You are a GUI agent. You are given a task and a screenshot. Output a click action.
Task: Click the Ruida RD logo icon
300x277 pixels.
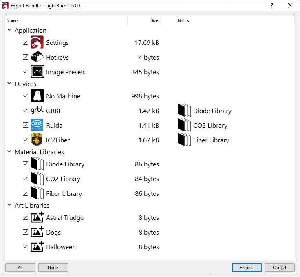point(37,125)
